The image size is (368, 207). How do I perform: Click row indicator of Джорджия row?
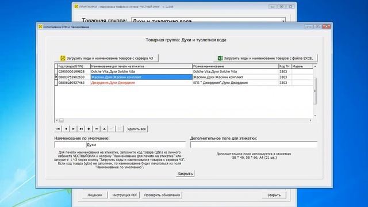tap(56, 83)
